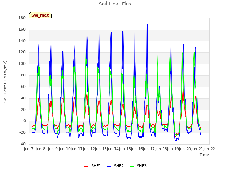231x173 pixels.
Task: Toggle the SHF3 legend entry
Action: tap(138, 166)
